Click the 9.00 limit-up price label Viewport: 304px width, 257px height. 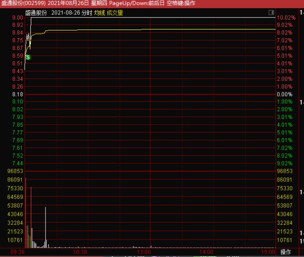tap(18, 18)
